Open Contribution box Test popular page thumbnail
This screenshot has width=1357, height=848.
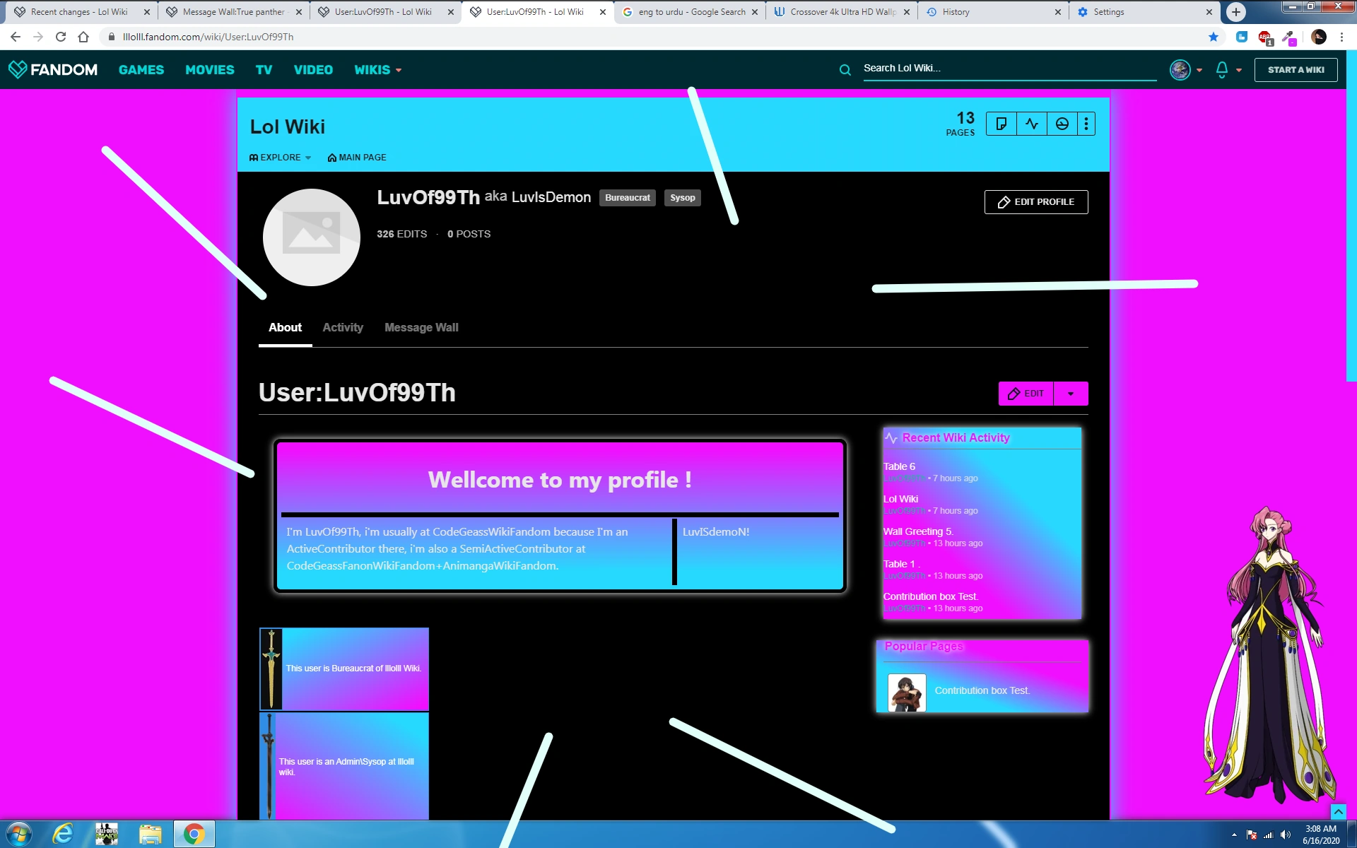tap(907, 692)
